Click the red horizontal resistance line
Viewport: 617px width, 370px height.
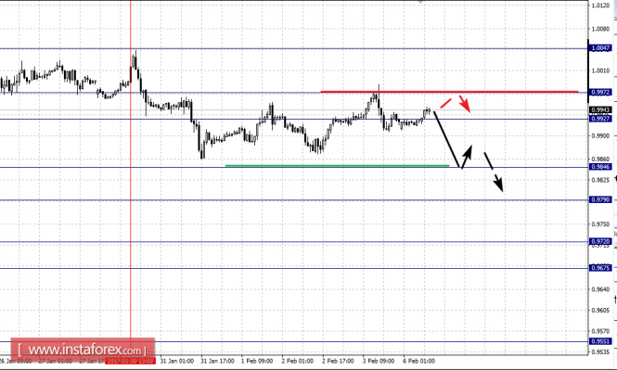click(x=449, y=92)
